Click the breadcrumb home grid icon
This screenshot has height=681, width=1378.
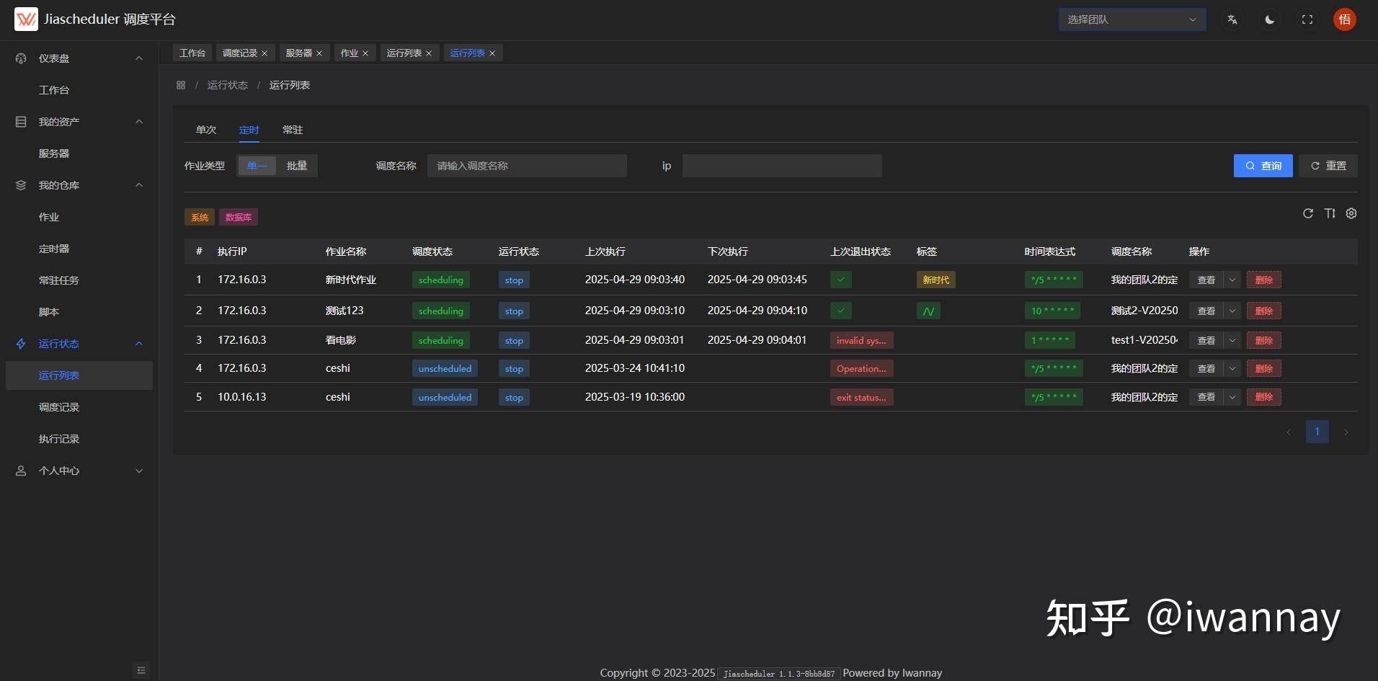[181, 85]
